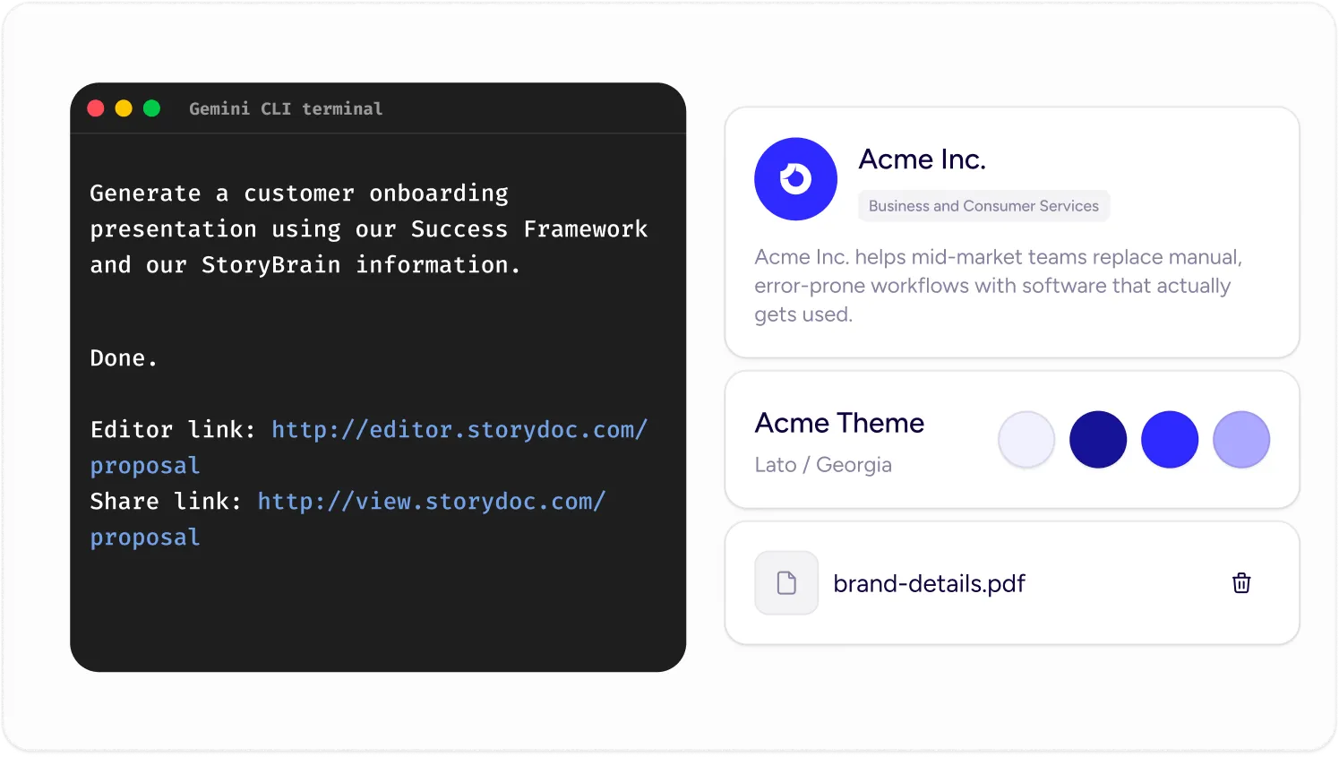The image size is (1339, 757).
Task: Click the document file icon beside brand-details.pdf
Action: [786, 583]
